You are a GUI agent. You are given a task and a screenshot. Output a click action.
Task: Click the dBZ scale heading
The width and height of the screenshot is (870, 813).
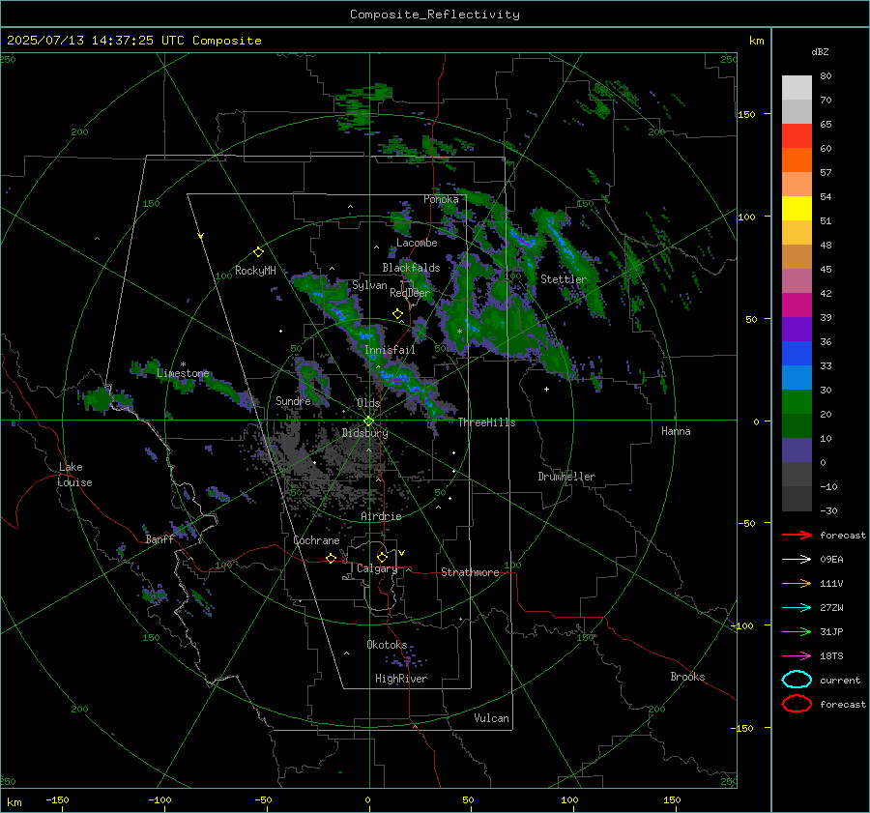[x=820, y=52]
